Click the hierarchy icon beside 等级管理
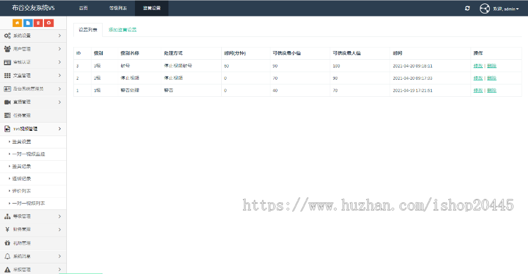528x274 pixels. point(7,216)
